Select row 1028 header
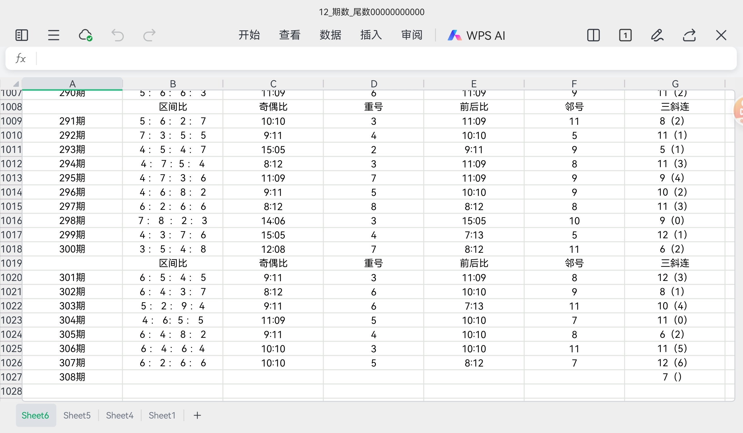This screenshot has width=743, height=433. pos(11,391)
